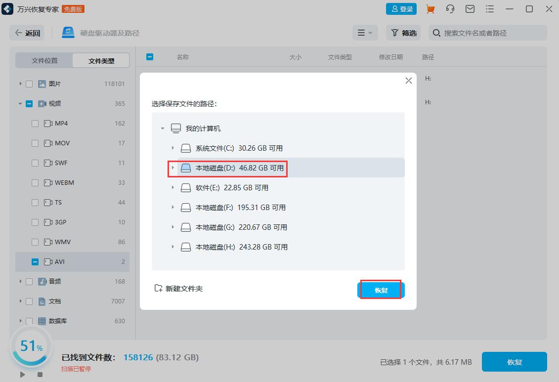Toggle the select-all checkbox in file list header
The width and height of the screenshot is (559, 382).
(x=150, y=57)
